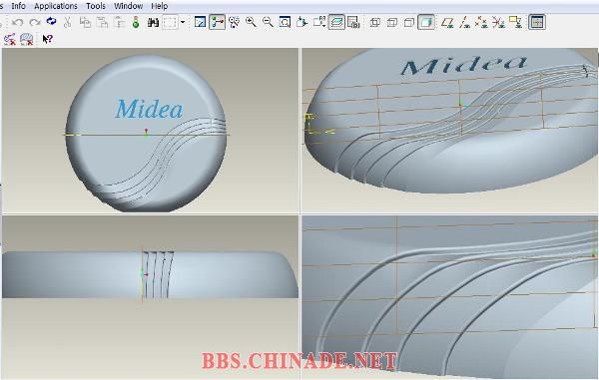
Task: Click the Refit to screen icon
Action: pos(285,22)
